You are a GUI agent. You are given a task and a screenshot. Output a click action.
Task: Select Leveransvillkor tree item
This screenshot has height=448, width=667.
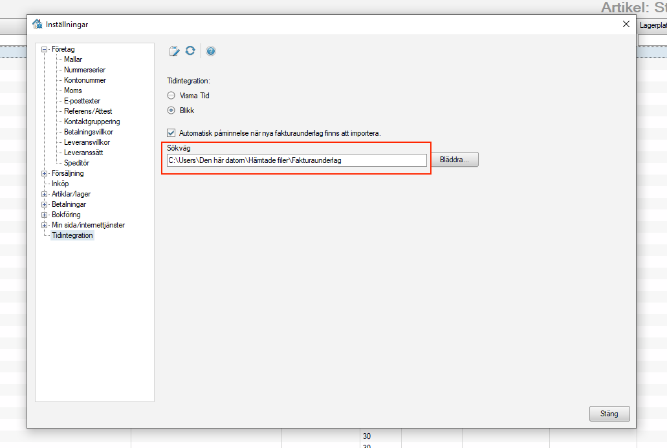[x=87, y=142]
